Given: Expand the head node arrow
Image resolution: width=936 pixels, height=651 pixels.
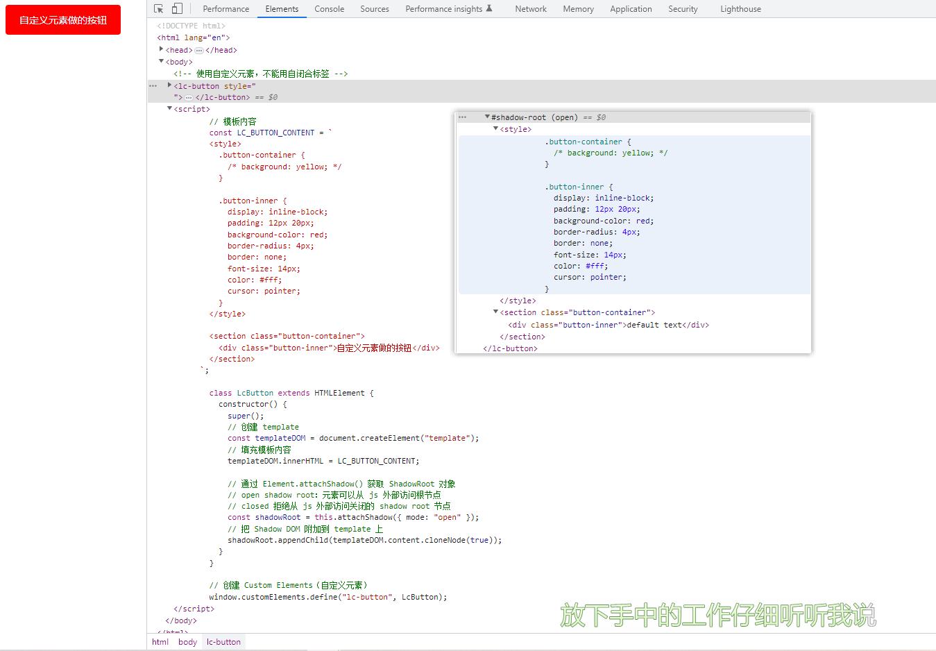Looking at the screenshot, I should click(161, 49).
